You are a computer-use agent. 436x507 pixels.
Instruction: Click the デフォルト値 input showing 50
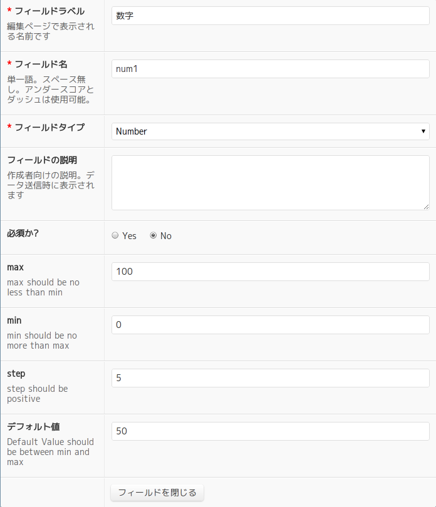[x=270, y=431]
